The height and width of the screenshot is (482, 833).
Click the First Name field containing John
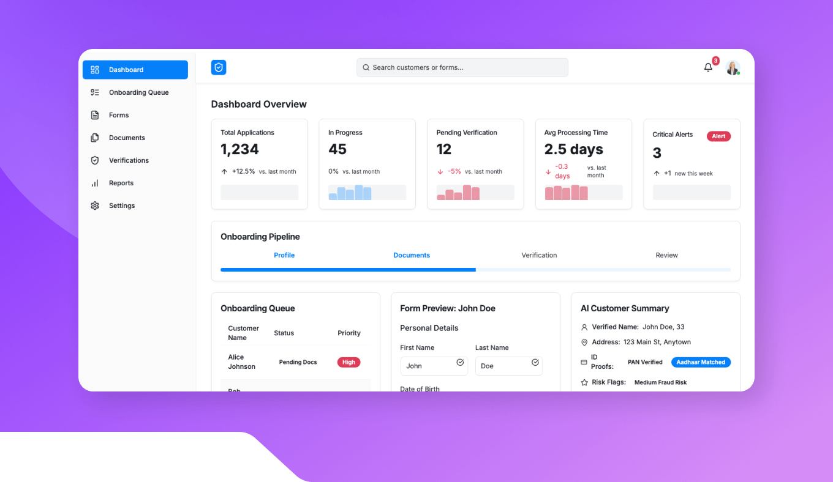pos(434,366)
